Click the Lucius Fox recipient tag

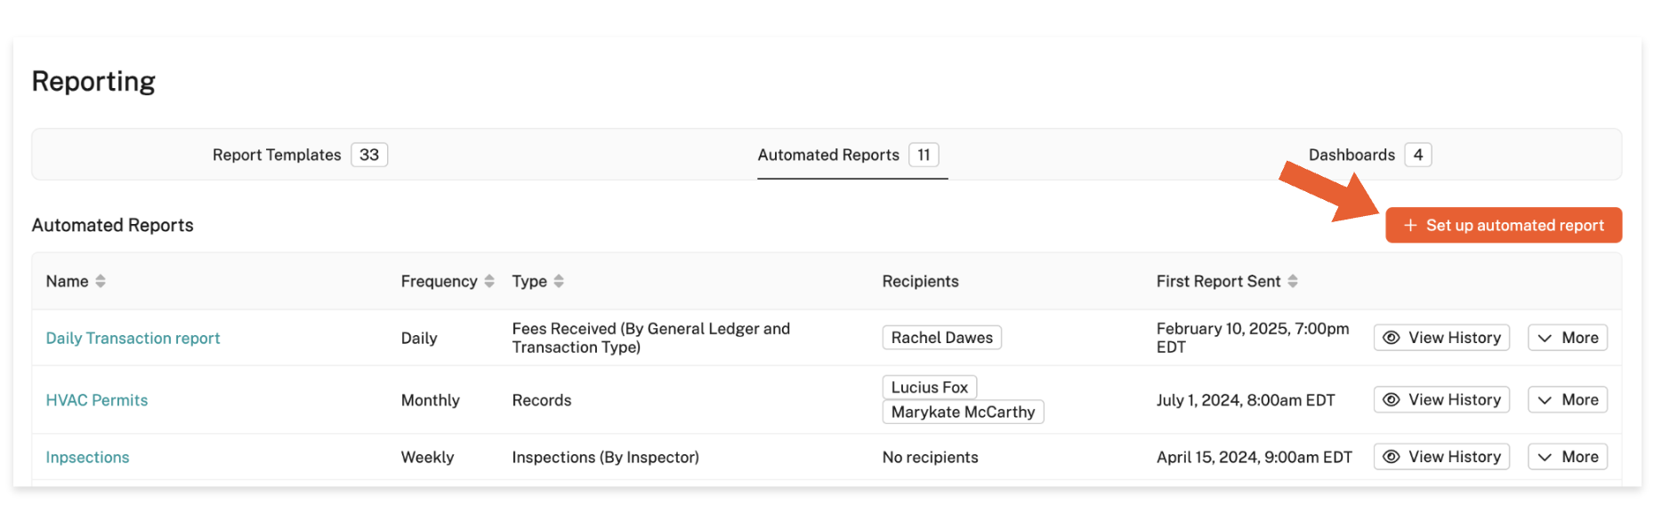click(x=929, y=388)
